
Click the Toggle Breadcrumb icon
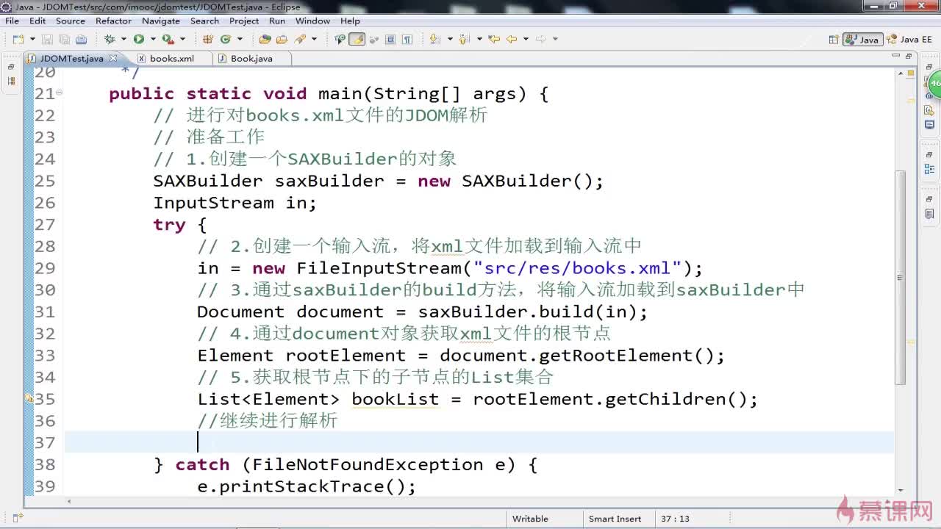[340, 39]
